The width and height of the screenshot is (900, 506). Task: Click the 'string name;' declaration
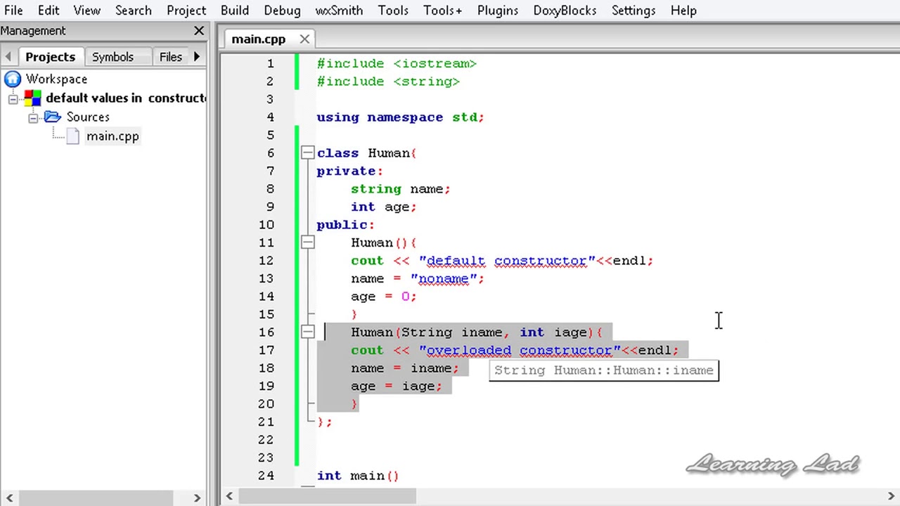click(x=401, y=189)
